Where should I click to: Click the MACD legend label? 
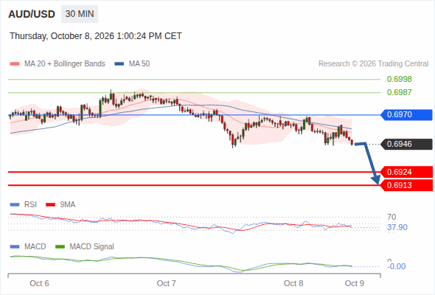(35, 247)
